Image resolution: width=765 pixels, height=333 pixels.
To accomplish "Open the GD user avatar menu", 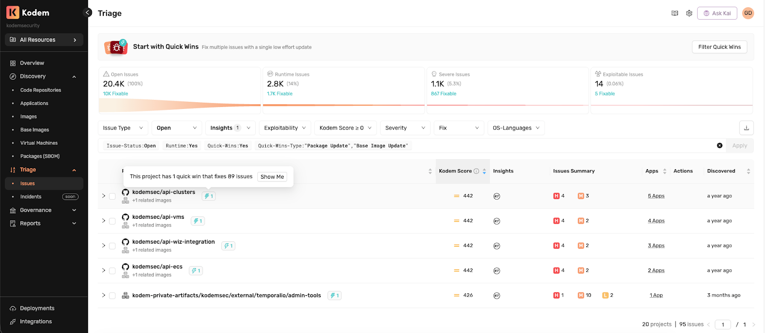I will [x=748, y=13].
